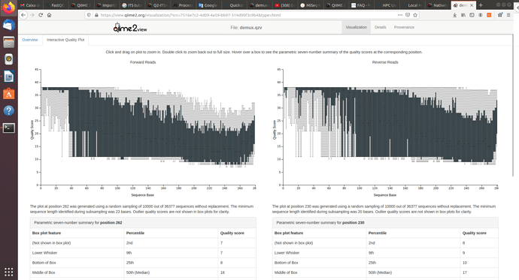Screen dimensions: 519x280
Task: Click the 'Reverse Reads' plot title
Action: click(x=385, y=62)
